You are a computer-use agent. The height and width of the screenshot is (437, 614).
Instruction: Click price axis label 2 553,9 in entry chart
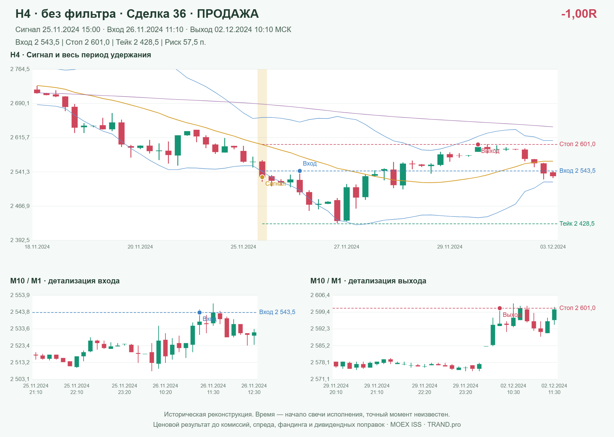click(x=20, y=295)
